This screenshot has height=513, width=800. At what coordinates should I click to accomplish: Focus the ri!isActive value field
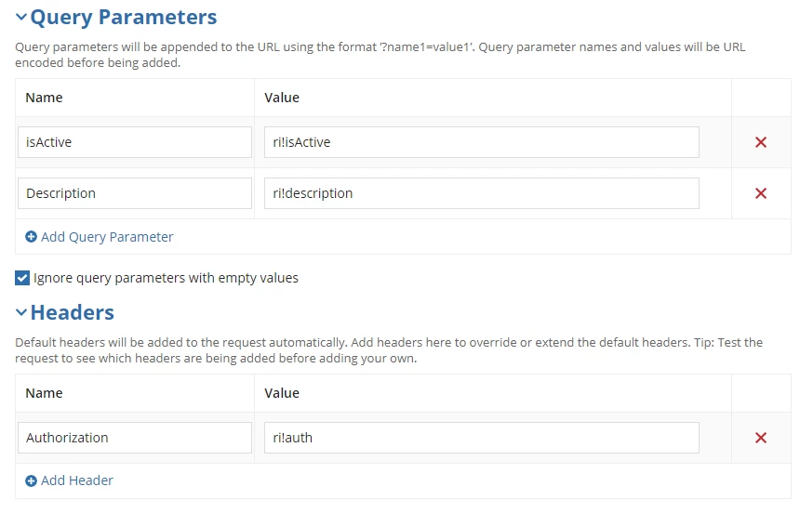[482, 142]
